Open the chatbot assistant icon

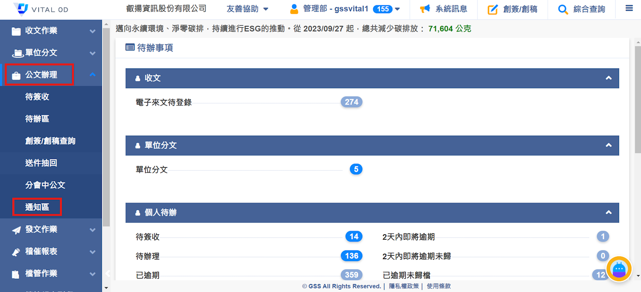(x=619, y=269)
